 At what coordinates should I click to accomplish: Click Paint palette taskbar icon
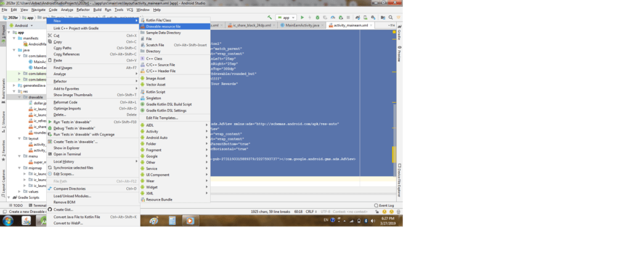[x=153, y=220]
